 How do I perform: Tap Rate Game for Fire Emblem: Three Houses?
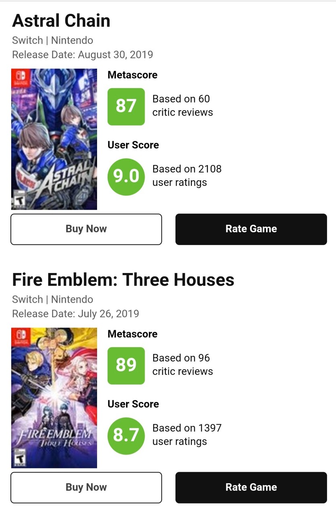click(x=251, y=487)
